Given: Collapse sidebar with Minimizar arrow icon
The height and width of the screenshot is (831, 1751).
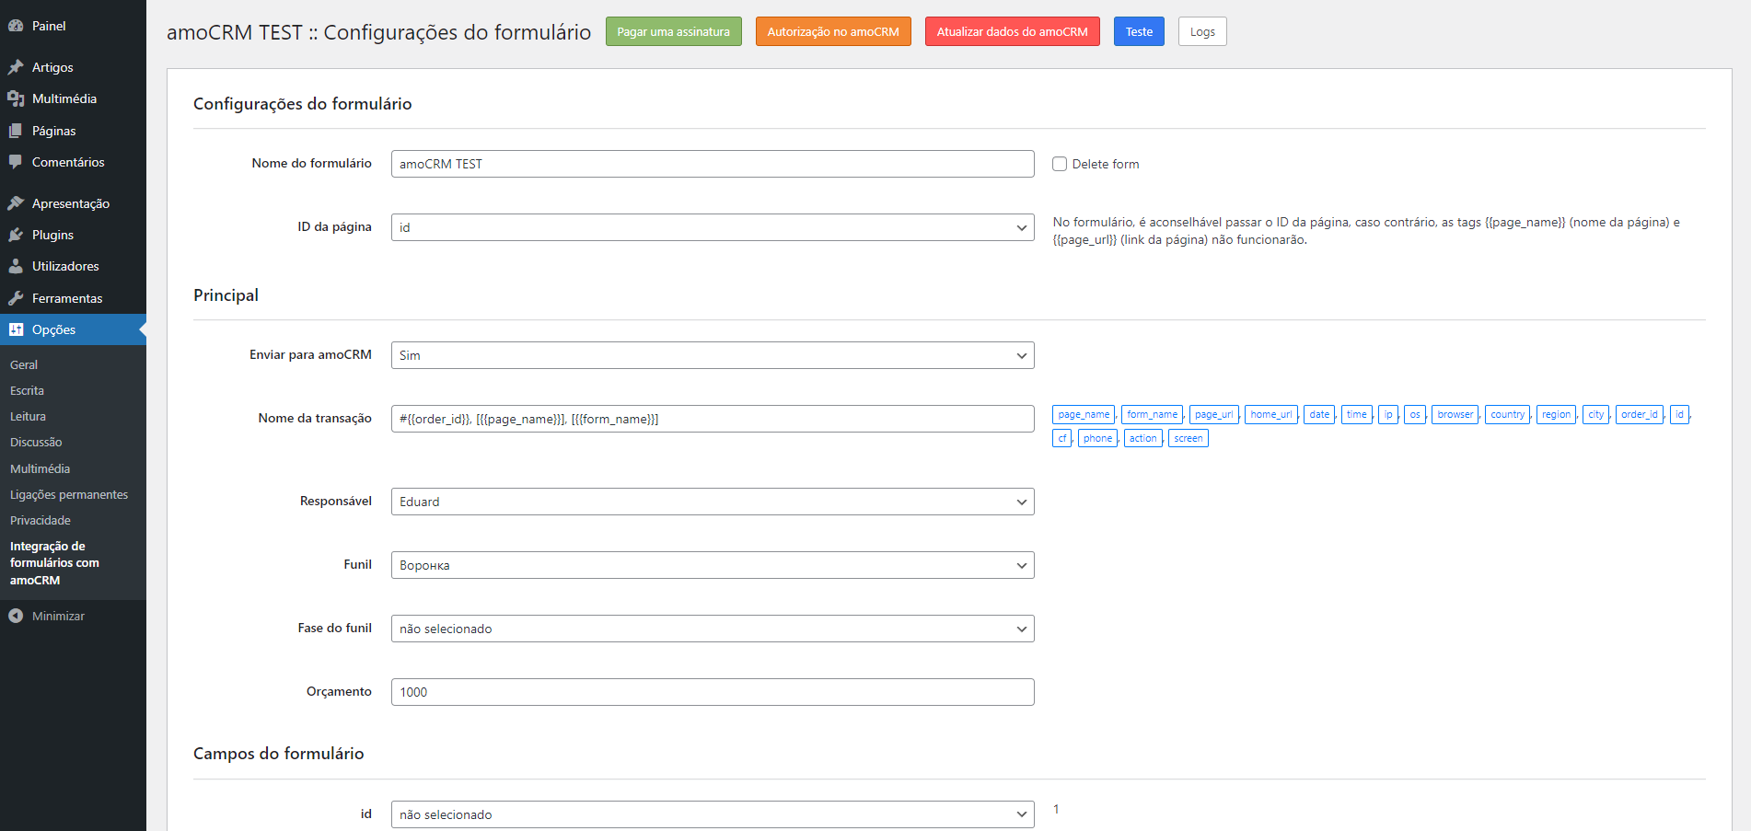Looking at the screenshot, I should click(16, 616).
